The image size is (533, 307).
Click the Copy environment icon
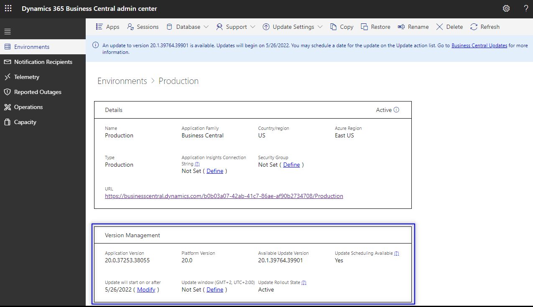coord(341,26)
